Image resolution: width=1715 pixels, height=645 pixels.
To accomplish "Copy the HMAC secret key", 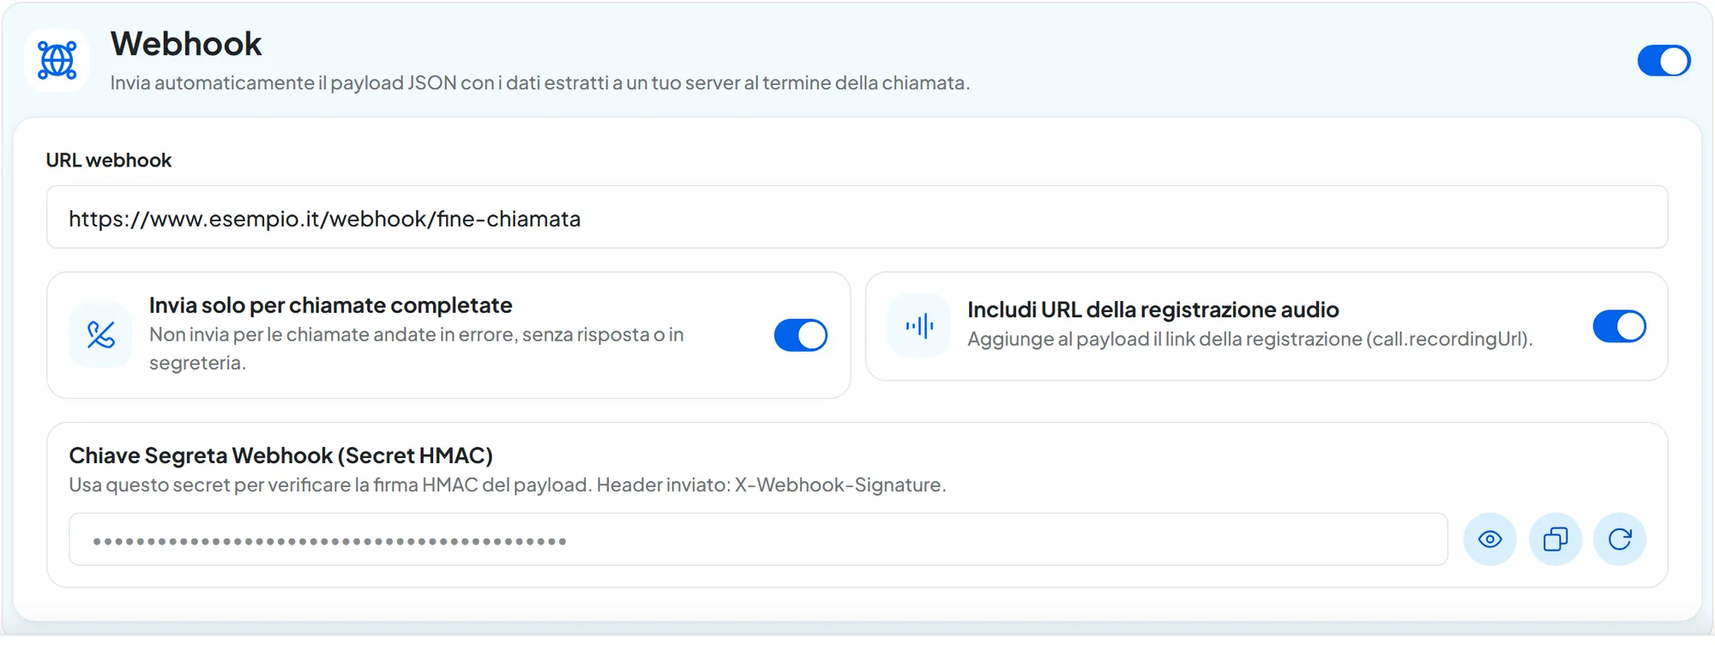I will (x=1556, y=540).
